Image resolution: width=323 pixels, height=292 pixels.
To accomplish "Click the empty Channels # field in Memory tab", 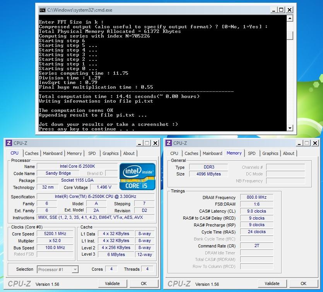I will point(285,167).
